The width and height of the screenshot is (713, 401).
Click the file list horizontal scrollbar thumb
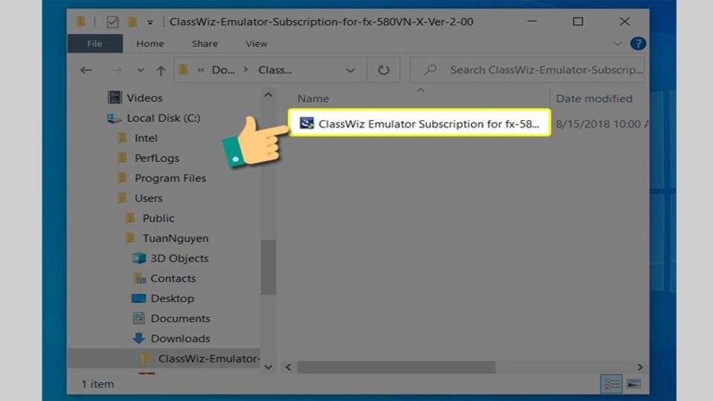click(396, 367)
